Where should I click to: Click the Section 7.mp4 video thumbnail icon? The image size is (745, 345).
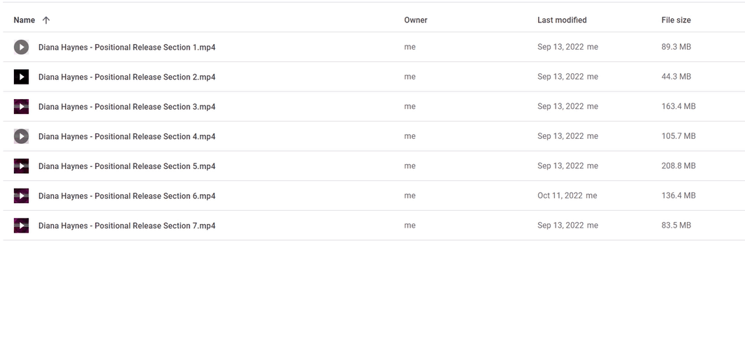point(21,226)
